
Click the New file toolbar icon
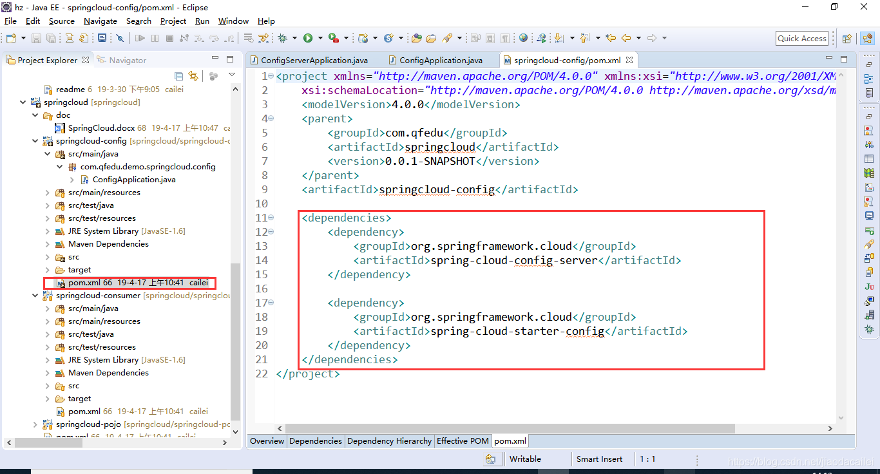(11, 39)
